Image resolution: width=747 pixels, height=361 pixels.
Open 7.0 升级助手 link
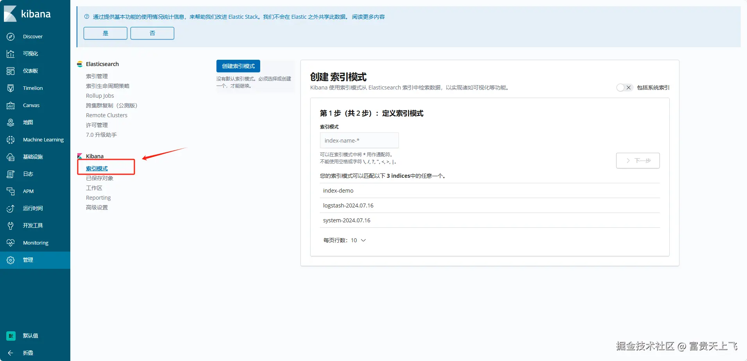tap(102, 135)
